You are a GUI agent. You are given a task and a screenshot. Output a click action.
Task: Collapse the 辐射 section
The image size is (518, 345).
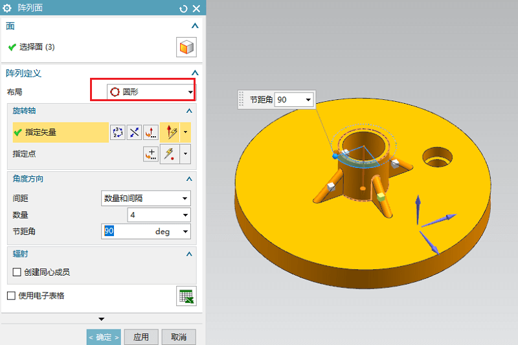(189, 254)
